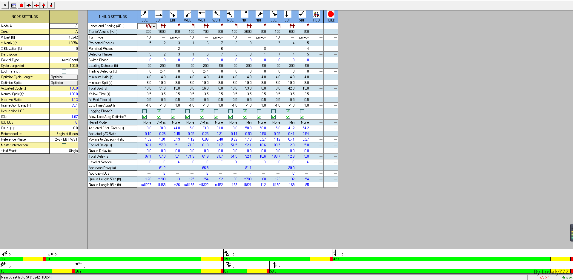The width and height of the screenshot is (573, 280).
Task: Select the EBL movement column header
Action: tap(145, 16)
